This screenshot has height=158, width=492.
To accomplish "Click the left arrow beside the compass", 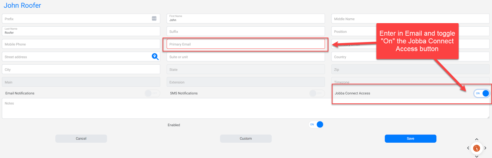I will (468, 148).
